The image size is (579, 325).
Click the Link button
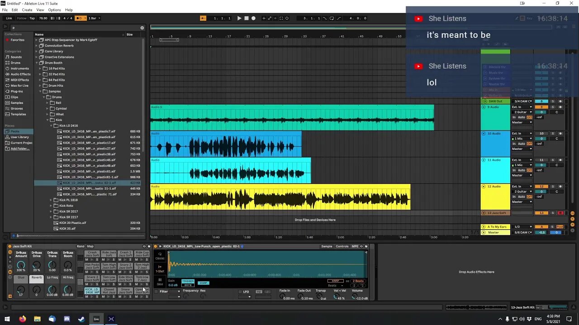click(9, 18)
